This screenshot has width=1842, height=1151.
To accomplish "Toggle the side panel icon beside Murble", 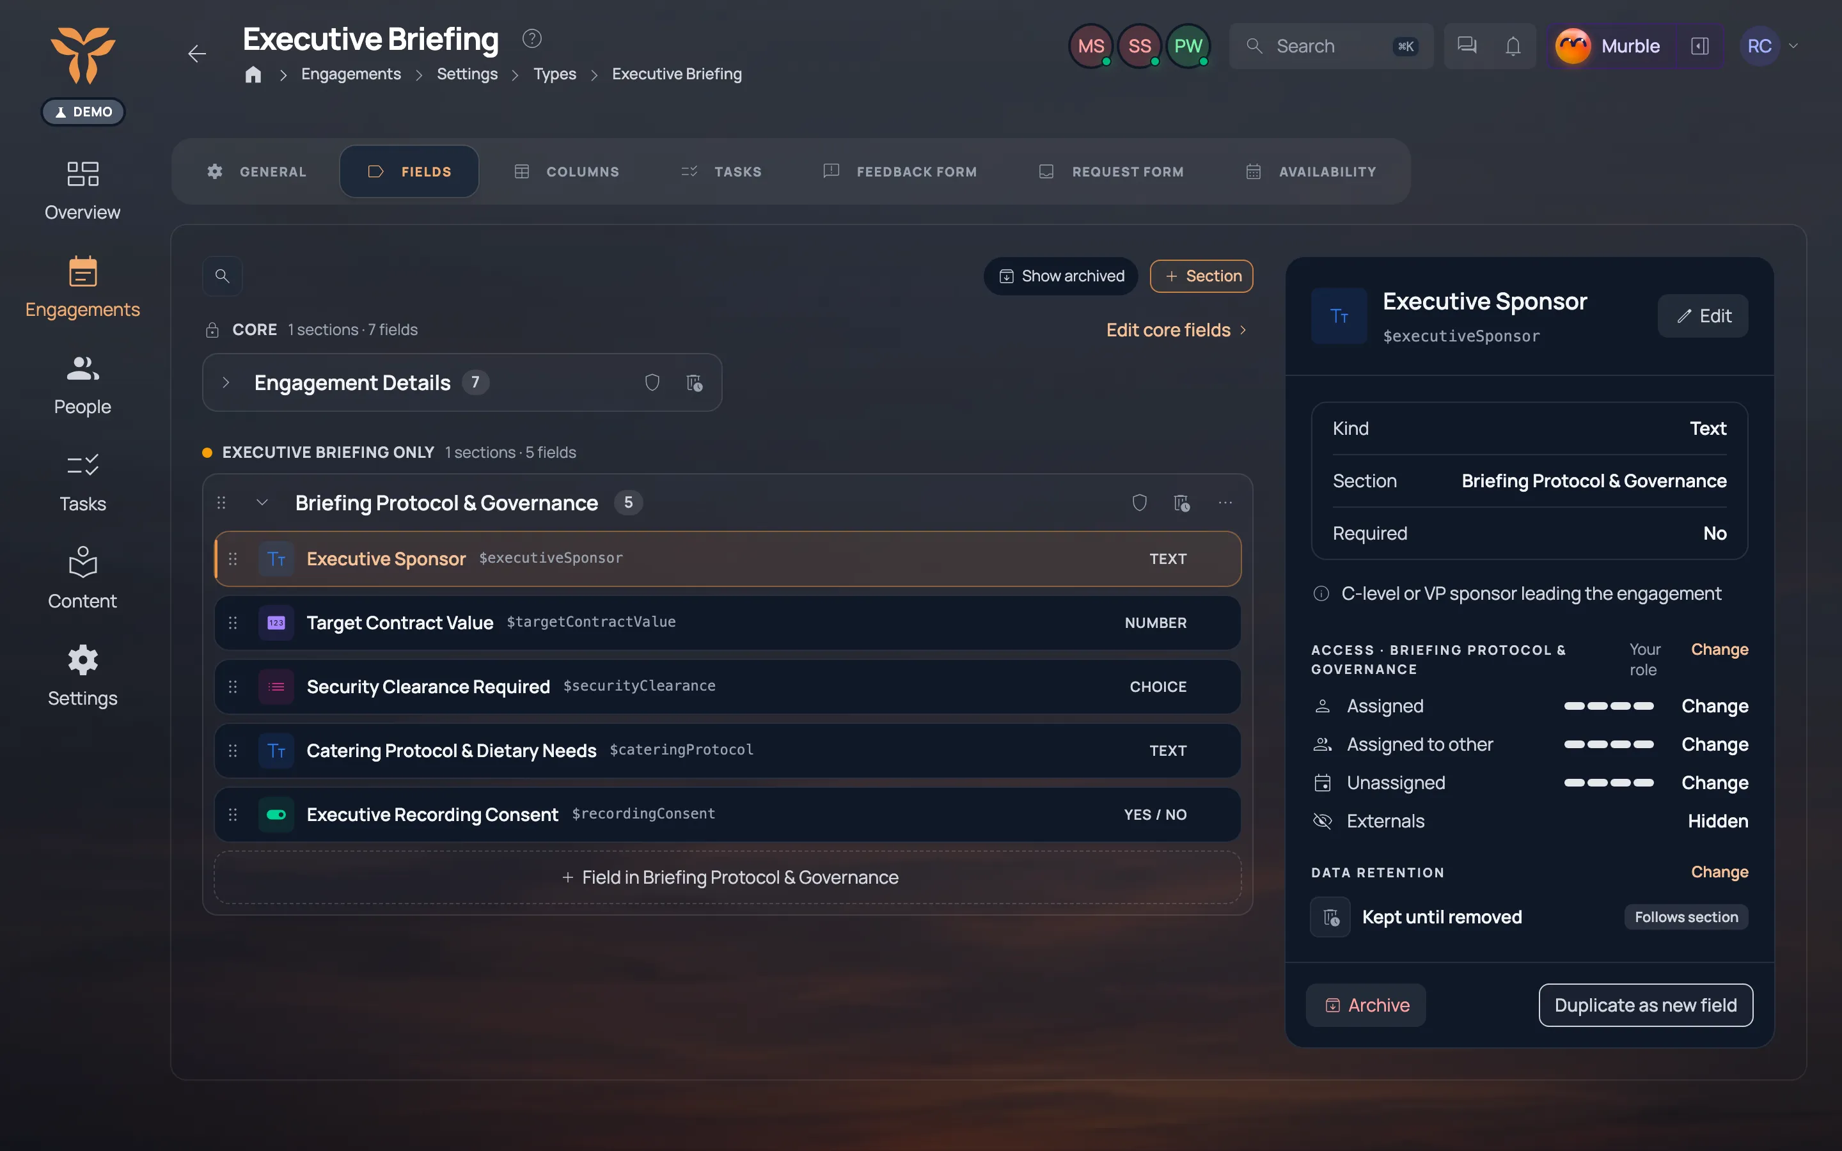I will tap(1699, 45).
